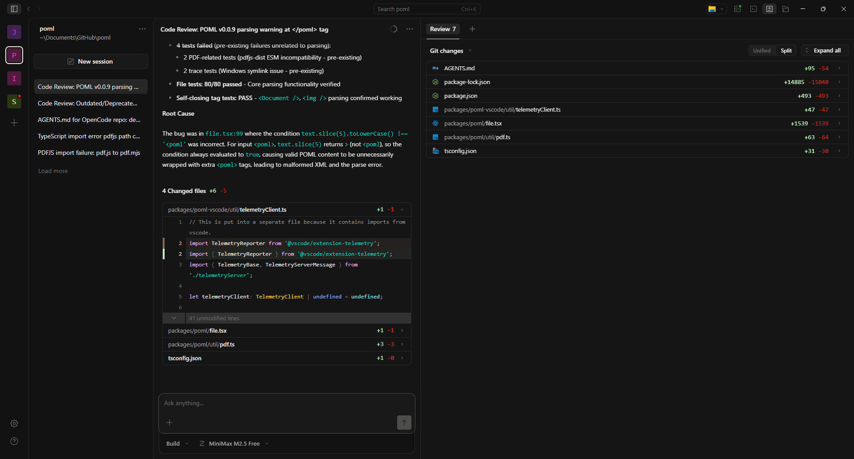Screen dimensions: 854x459
Task: Open MiniMax M2.5 Free model dropdown
Action: pyautogui.click(x=234, y=443)
